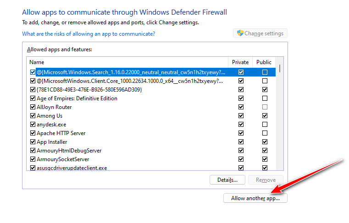Viewport: 349px width, 223px height.
Task: Uncheck Private for ArmourySocketServer
Action: tap(241, 159)
